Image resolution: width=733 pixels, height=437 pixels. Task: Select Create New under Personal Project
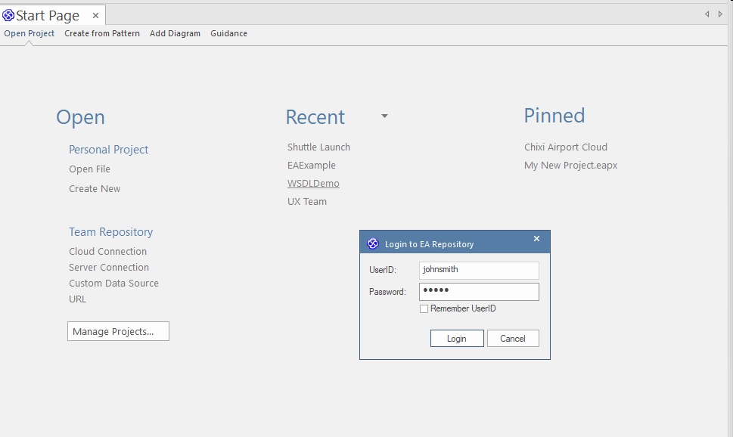[x=95, y=189]
